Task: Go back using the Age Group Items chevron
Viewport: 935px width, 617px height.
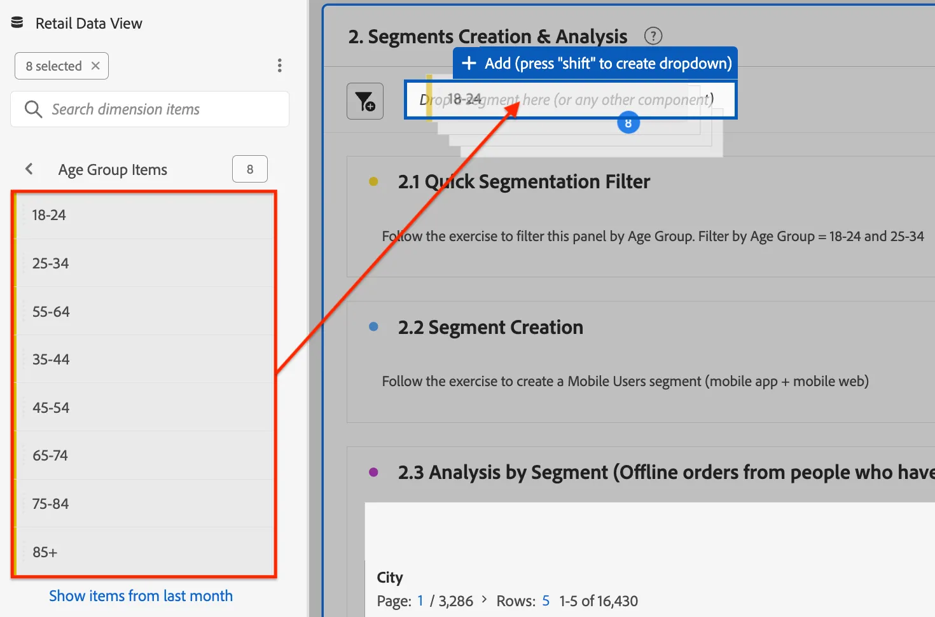Action: (x=29, y=169)
